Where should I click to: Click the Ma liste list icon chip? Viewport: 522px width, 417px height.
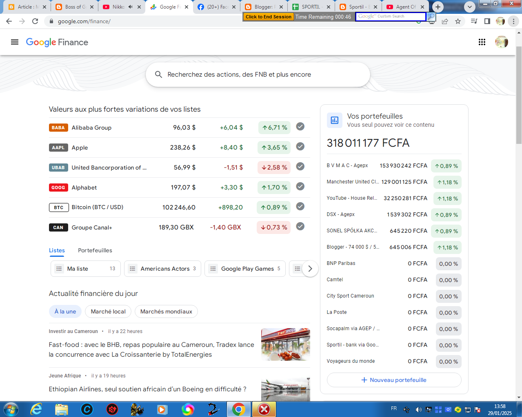tap(59, 269)
